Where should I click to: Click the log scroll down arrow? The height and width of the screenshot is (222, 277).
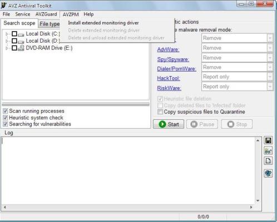(x=258, y=201)
